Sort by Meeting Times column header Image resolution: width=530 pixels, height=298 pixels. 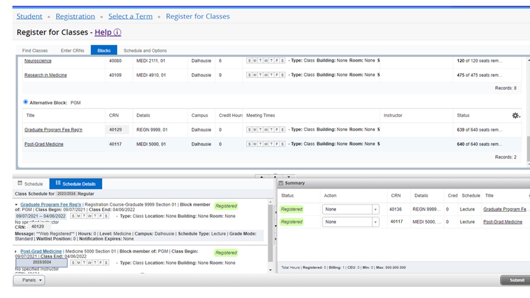(x=260, y=115)
